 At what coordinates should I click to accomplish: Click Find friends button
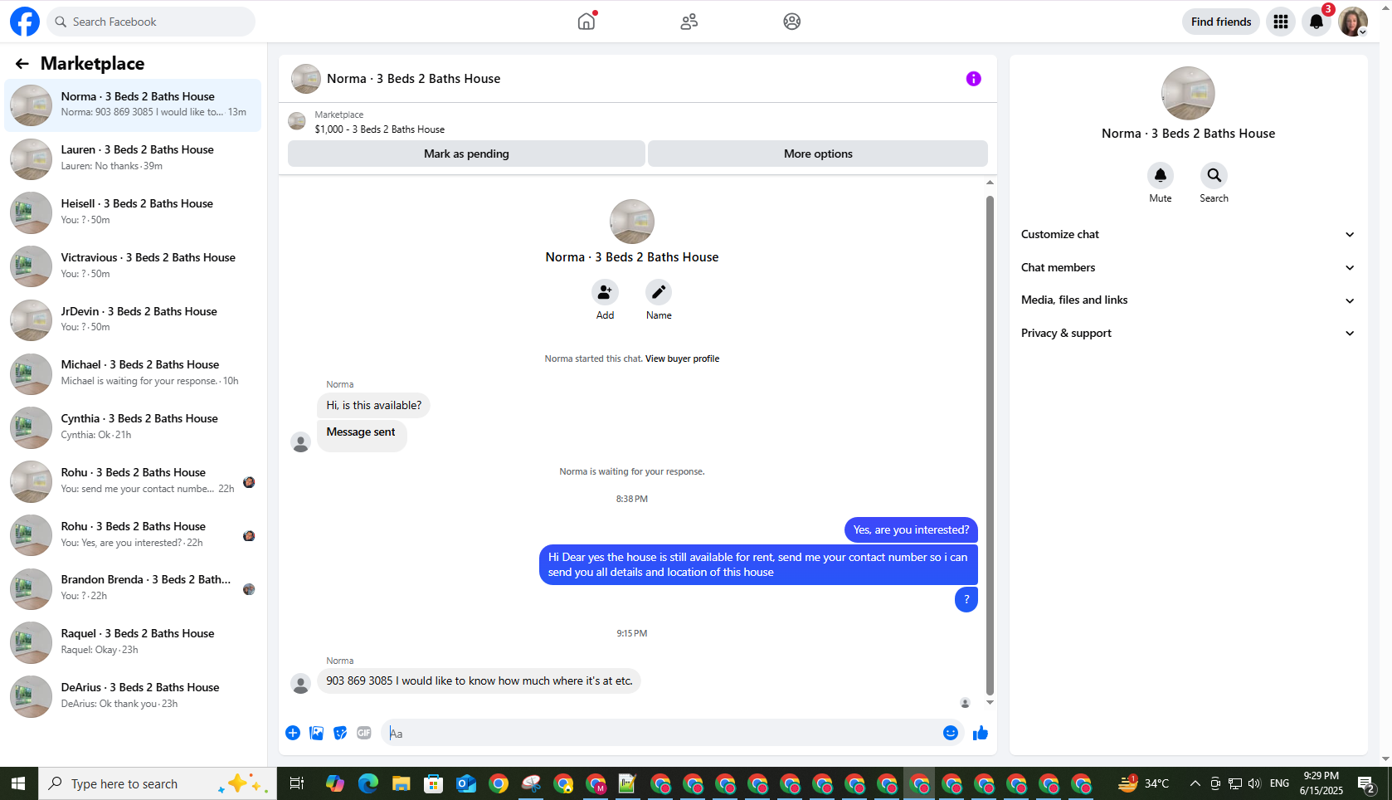[1221, 22]
